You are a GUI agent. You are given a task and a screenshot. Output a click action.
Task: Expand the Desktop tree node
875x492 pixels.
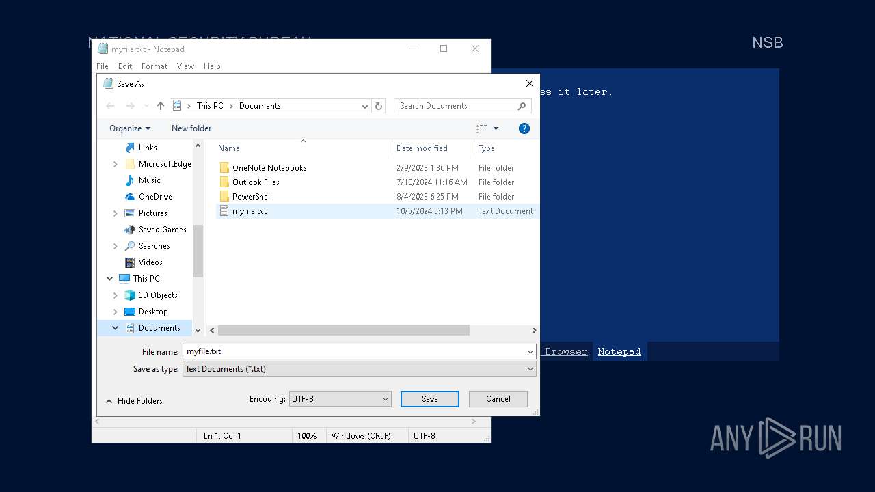[x=115, y=312]
